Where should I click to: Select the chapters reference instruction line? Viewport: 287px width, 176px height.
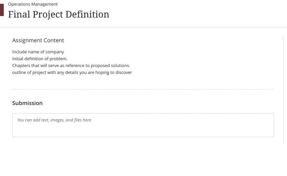pos(71,65)
